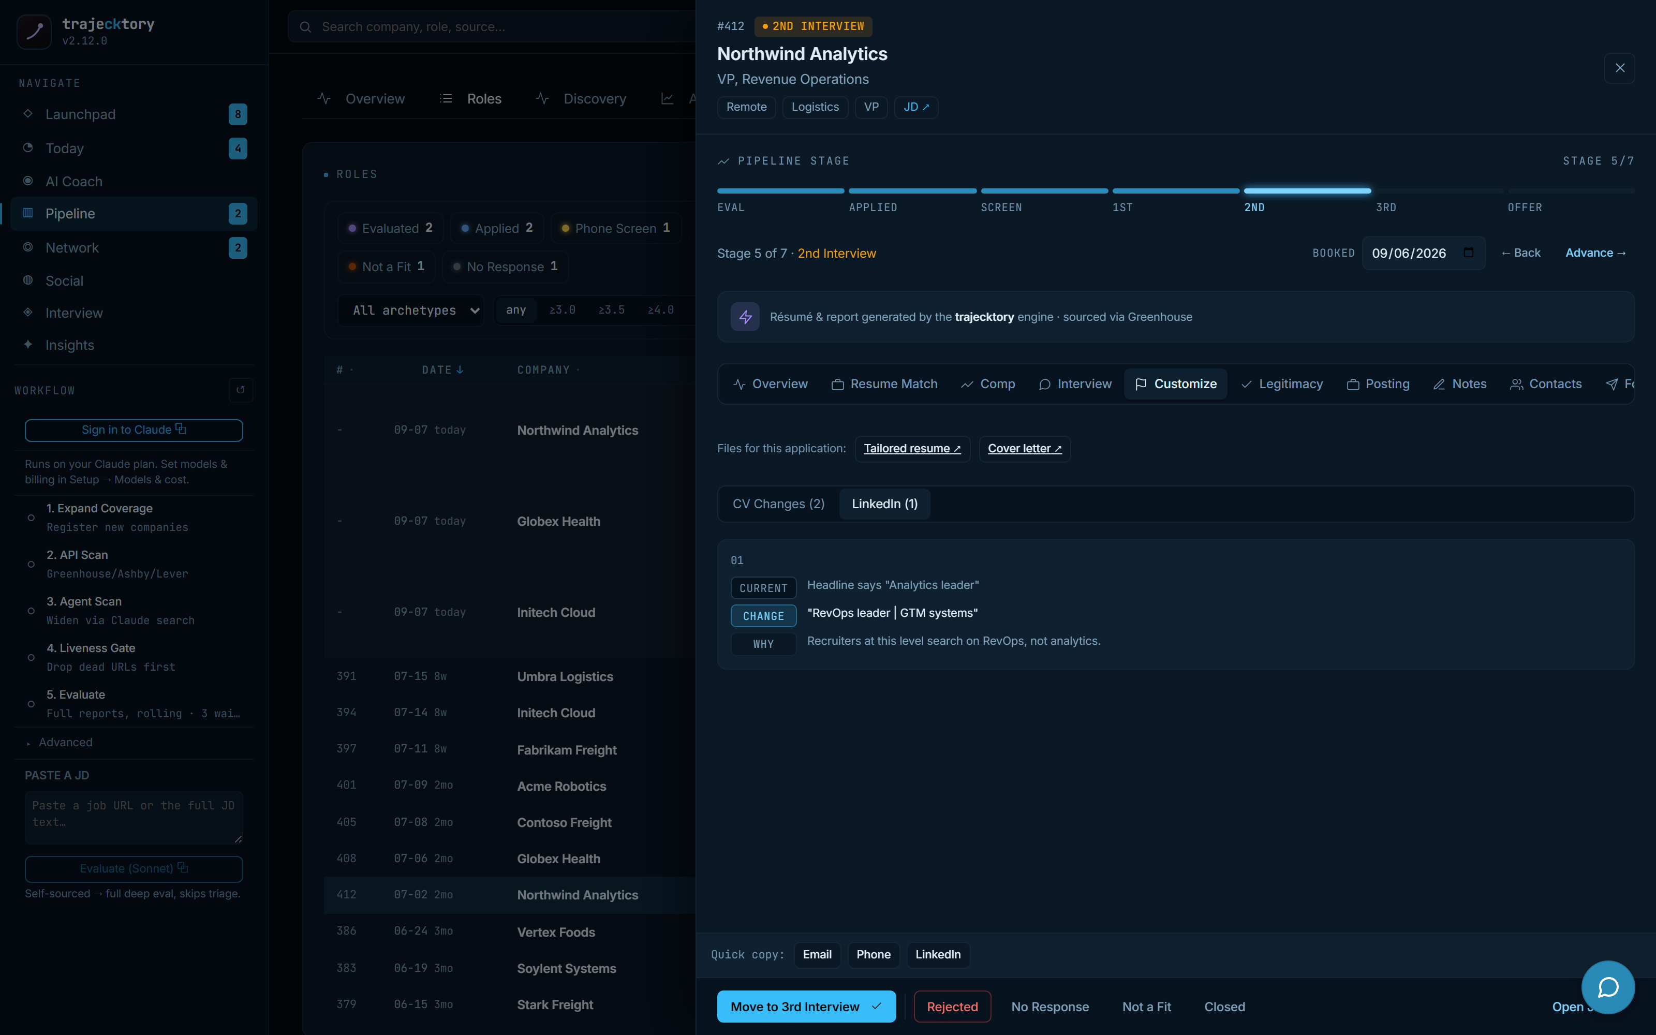Click the lightning bolt engine icon
Viewport: 1656px width, 1035px height.
point(745,317)
